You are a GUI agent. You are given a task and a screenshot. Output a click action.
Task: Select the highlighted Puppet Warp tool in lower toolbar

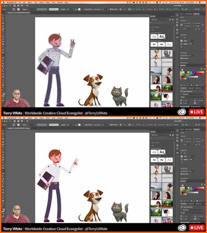(3, 171)
